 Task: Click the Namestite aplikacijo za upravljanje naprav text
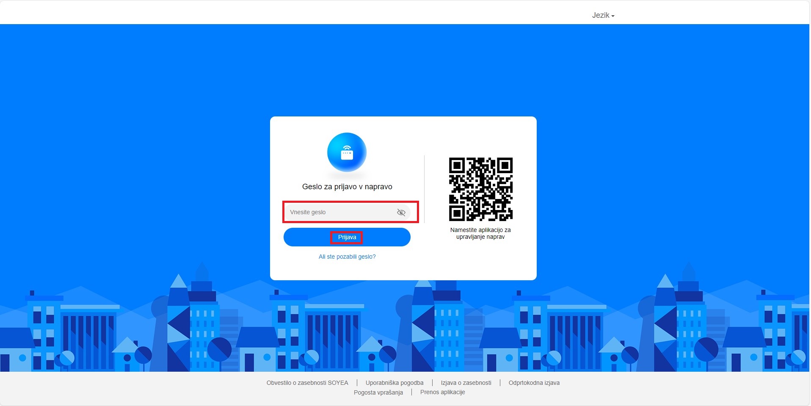coord(480,233)
